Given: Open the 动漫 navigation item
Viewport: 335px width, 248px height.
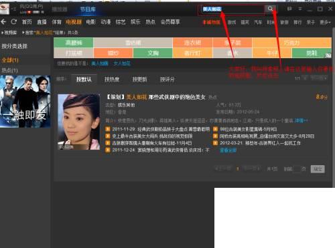Looking at the screenshot, I should pos(106,22).
